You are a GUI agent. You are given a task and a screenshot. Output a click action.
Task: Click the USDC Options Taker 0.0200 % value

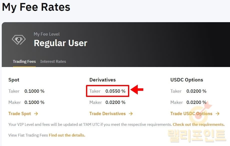196,91
